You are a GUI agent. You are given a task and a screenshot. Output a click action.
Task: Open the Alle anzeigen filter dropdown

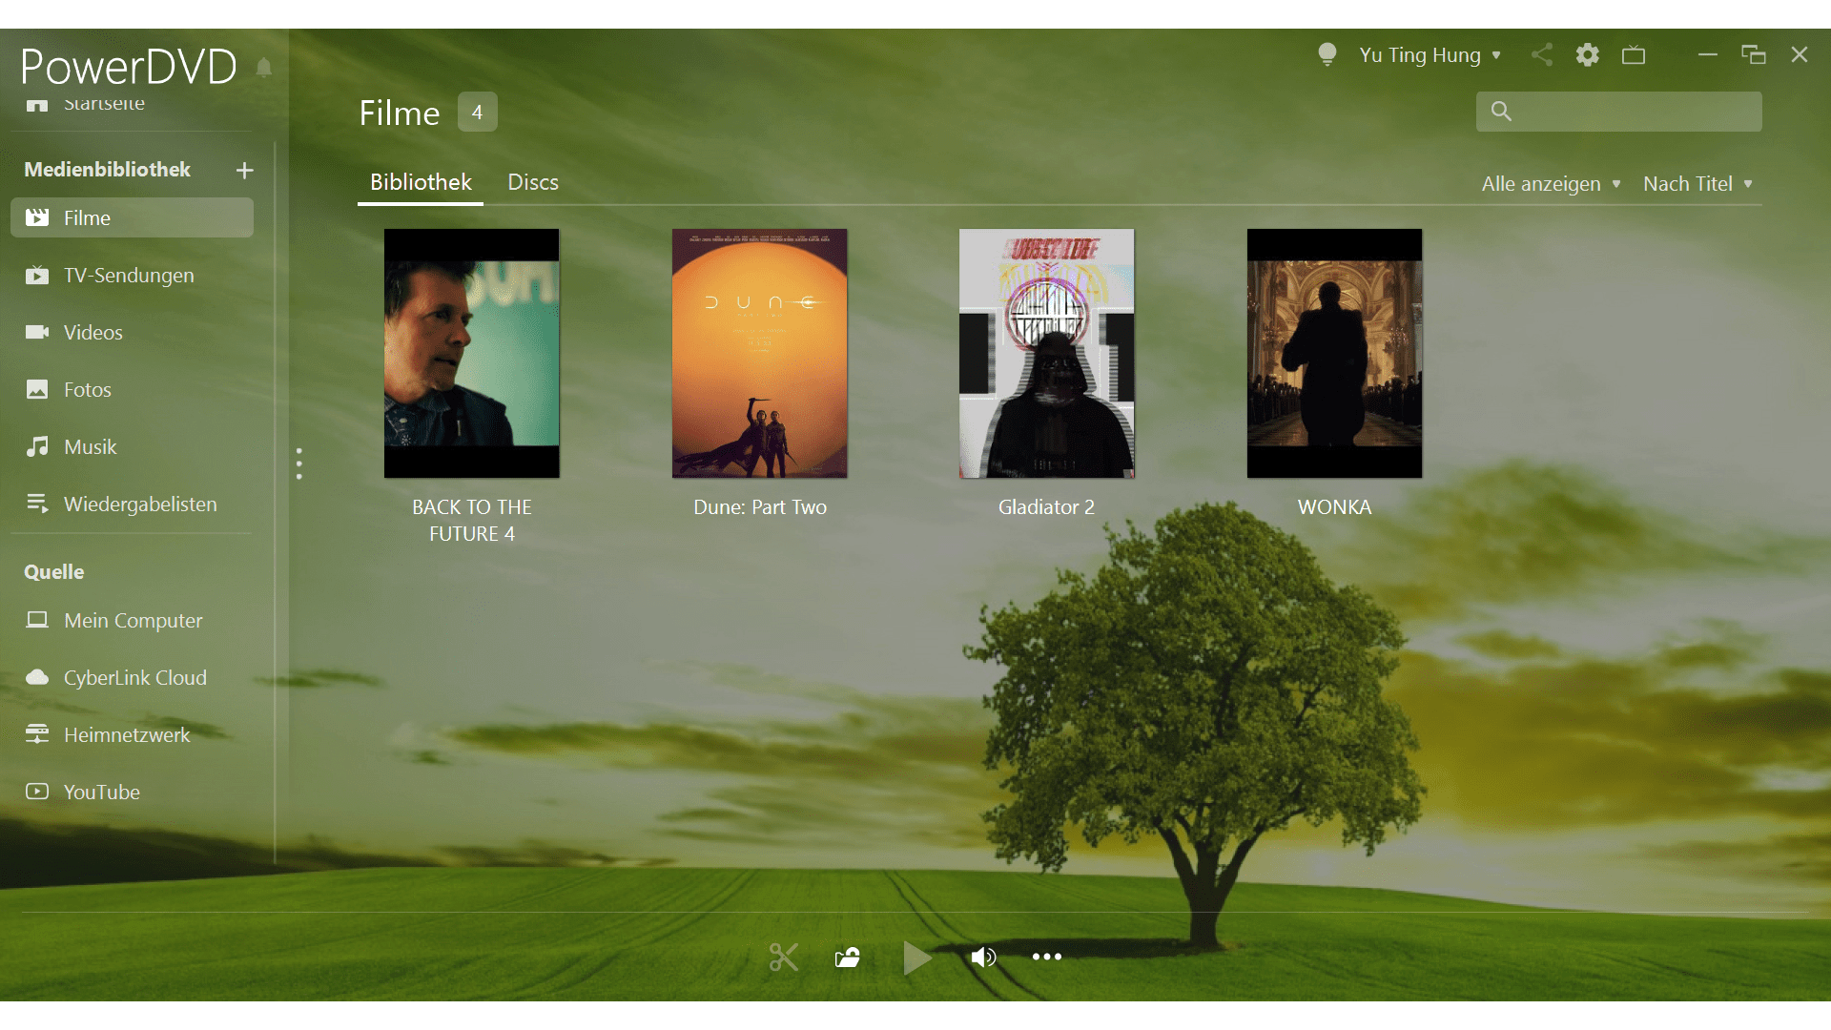coord(1551,184)
